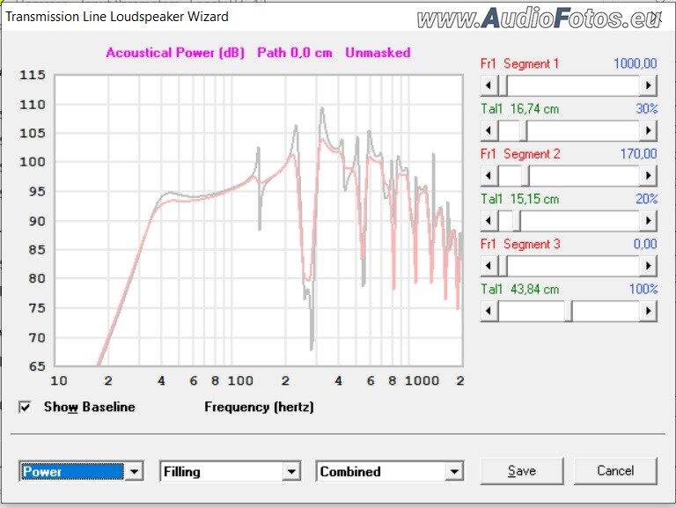This screenshot has height=508, width=676.
Task: Click the selected Power combo box text
Action: pos(72,471)
